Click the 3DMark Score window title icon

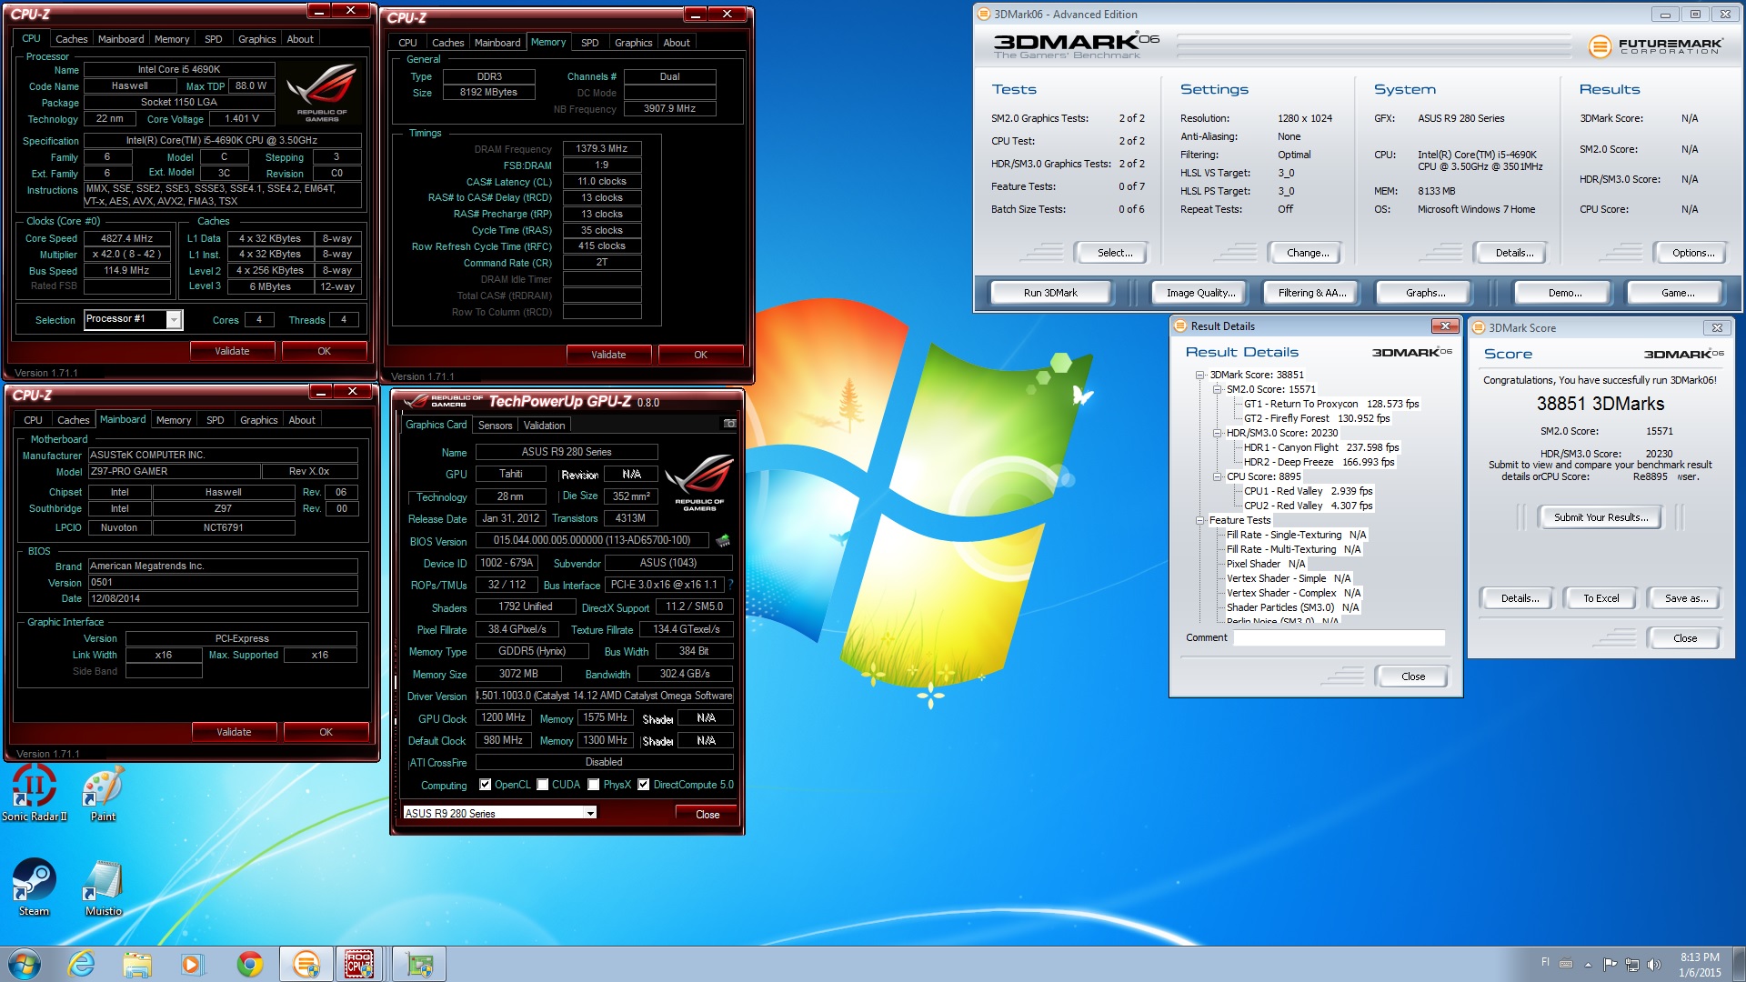(x=1479, y=327)
